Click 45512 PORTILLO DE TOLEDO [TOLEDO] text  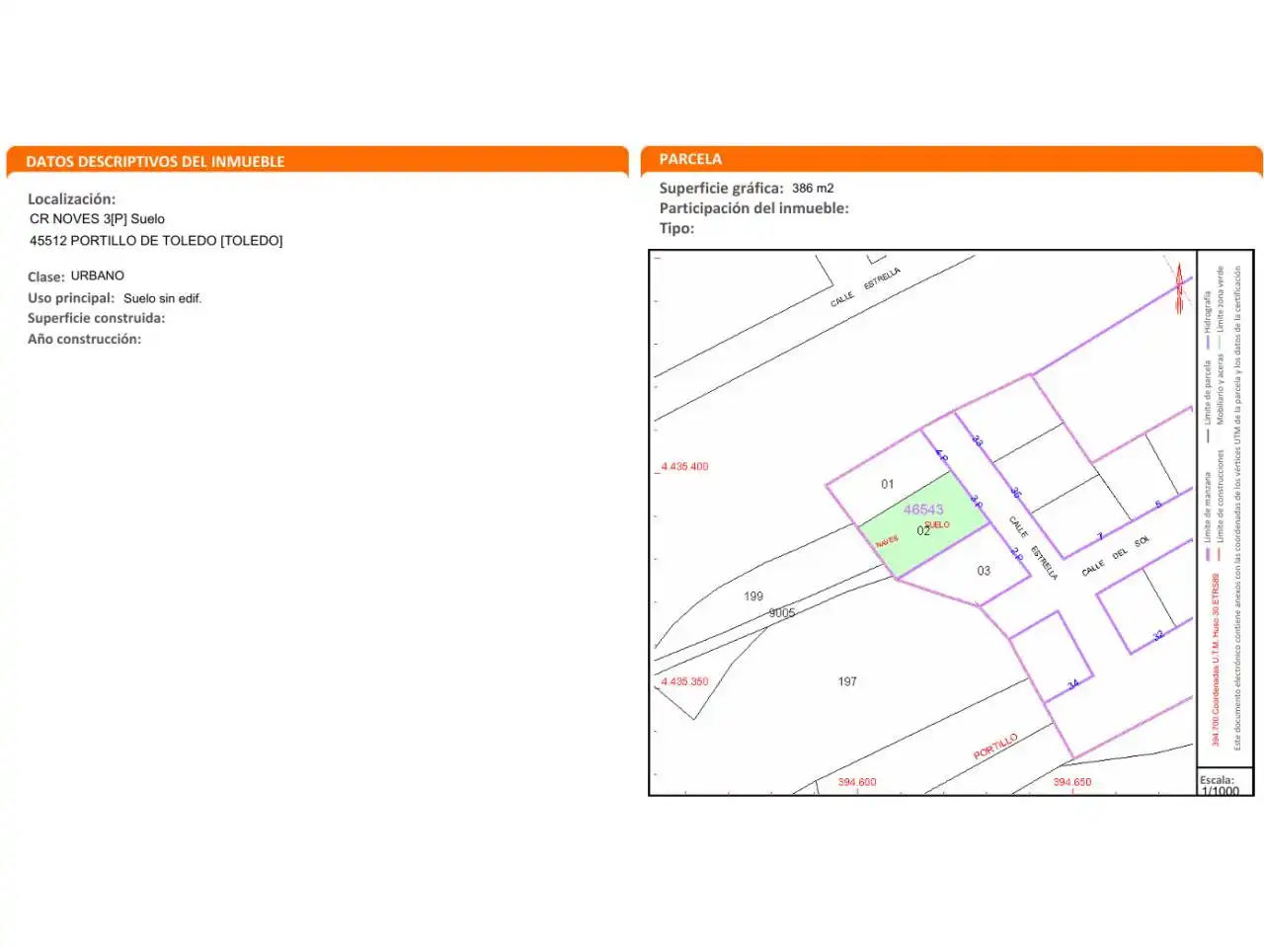click(x=156, y=241)
